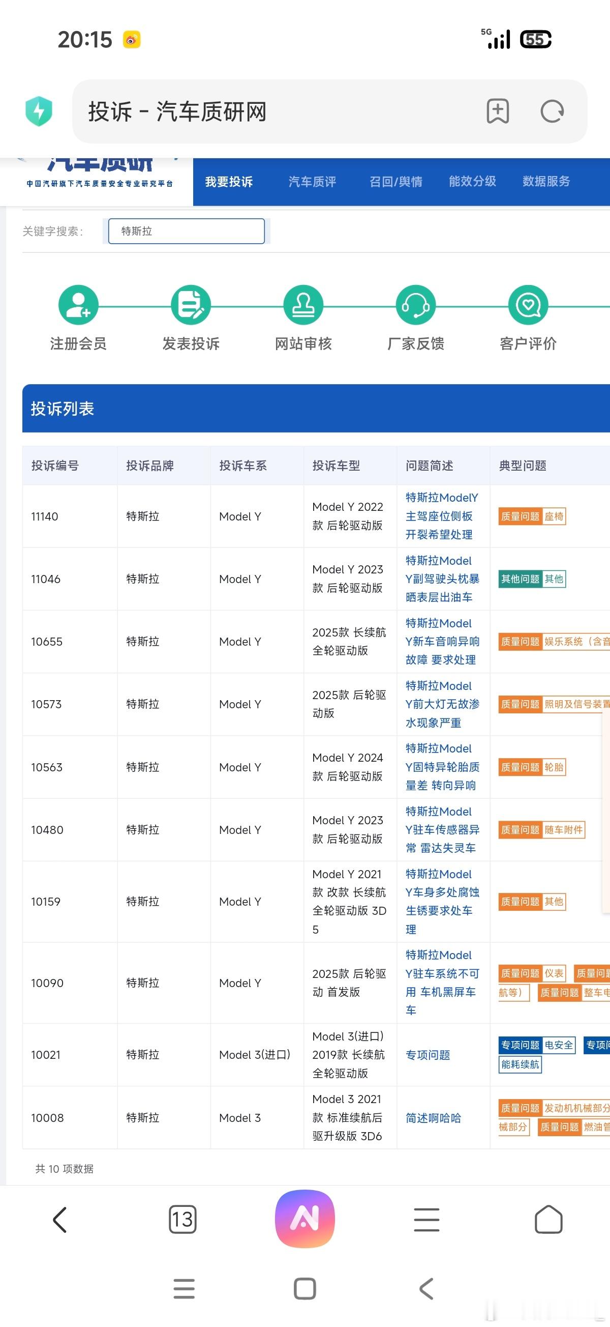Tap the 质量问题 仪表 tag
610x1327 pixels.
pyautogui.click(x=532, y=973)
